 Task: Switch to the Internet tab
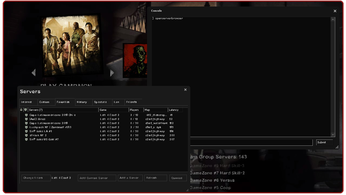pyautogui.click(x=29, y=102)
